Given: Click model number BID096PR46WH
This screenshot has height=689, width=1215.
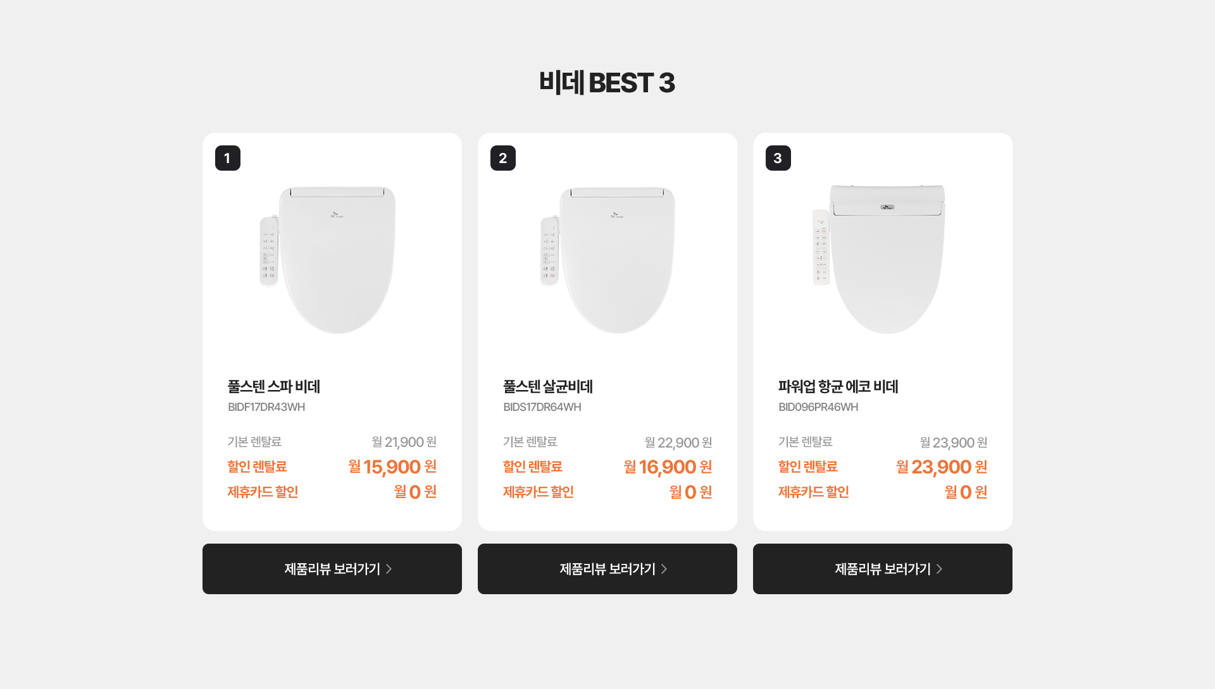Looking at the screenshot, I should pyautogui.click(x=818, y=407).
